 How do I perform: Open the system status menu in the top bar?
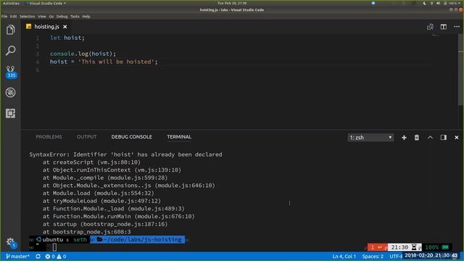pyautogui.click(x=442, y=3)
